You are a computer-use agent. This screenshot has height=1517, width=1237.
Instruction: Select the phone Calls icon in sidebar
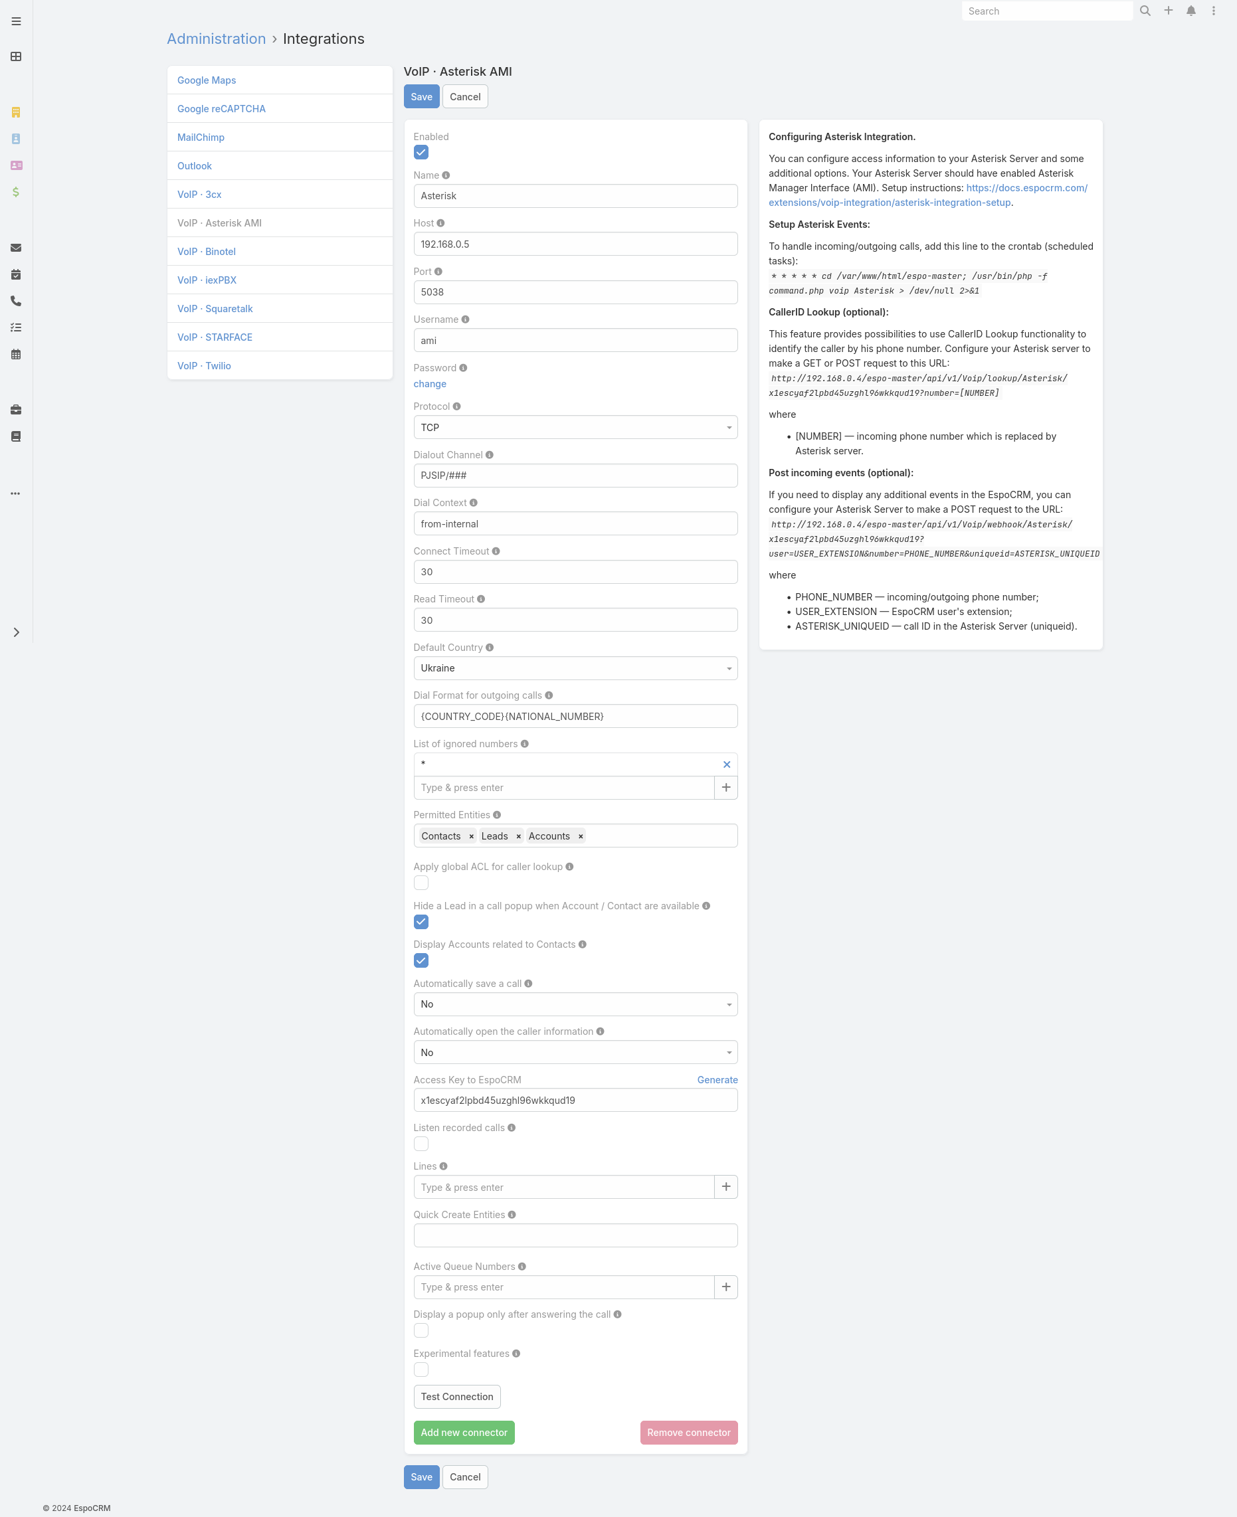(x=15, y=302)
